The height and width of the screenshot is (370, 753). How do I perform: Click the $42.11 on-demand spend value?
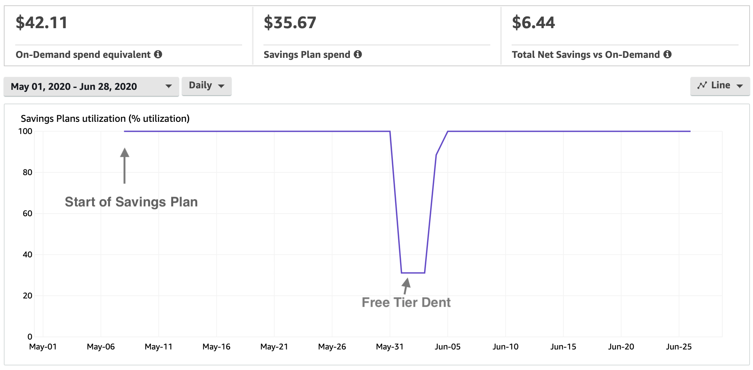point(41,22)
